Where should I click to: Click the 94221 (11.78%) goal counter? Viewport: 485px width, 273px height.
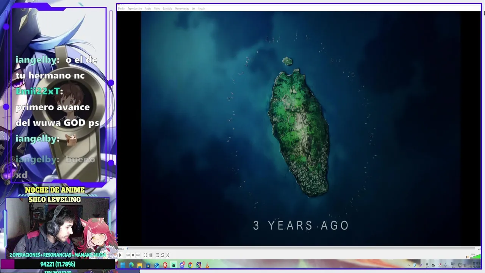[x=58, y=264]
